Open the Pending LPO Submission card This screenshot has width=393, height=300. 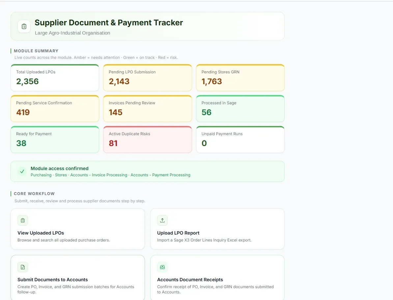click(148, 78)
